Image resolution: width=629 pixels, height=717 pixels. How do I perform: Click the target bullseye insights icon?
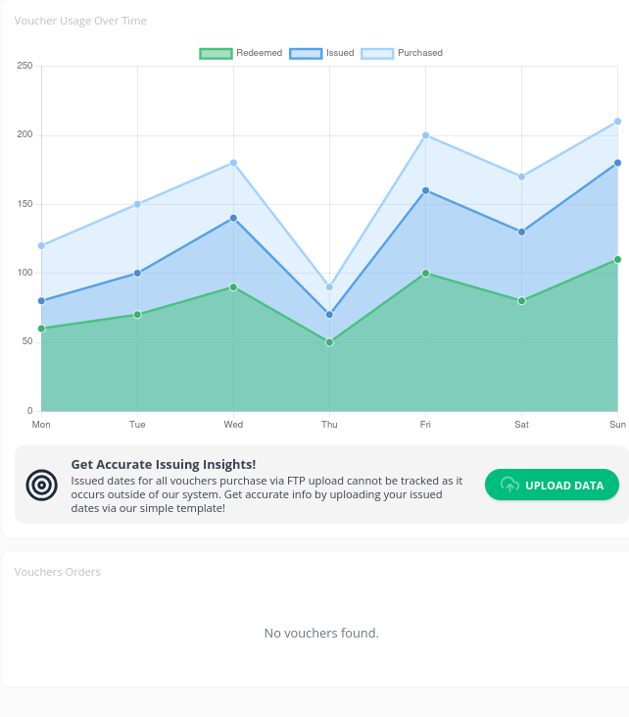41,485
